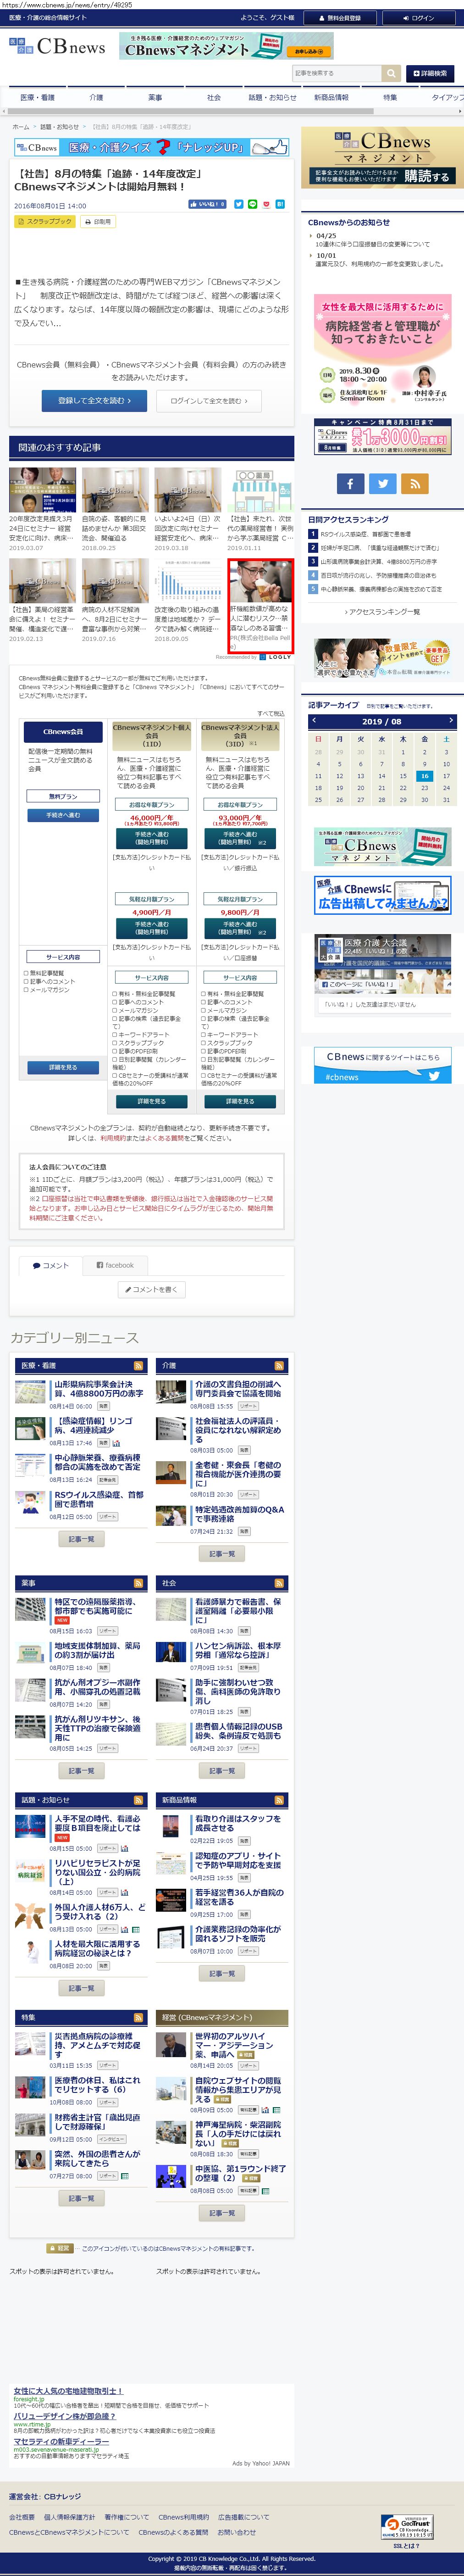Image resolution: width=464 pixels, height=2576 pixels.
Task: Click 手続きへ進む under 無料プラン
Action: click(x=63, y=815)
